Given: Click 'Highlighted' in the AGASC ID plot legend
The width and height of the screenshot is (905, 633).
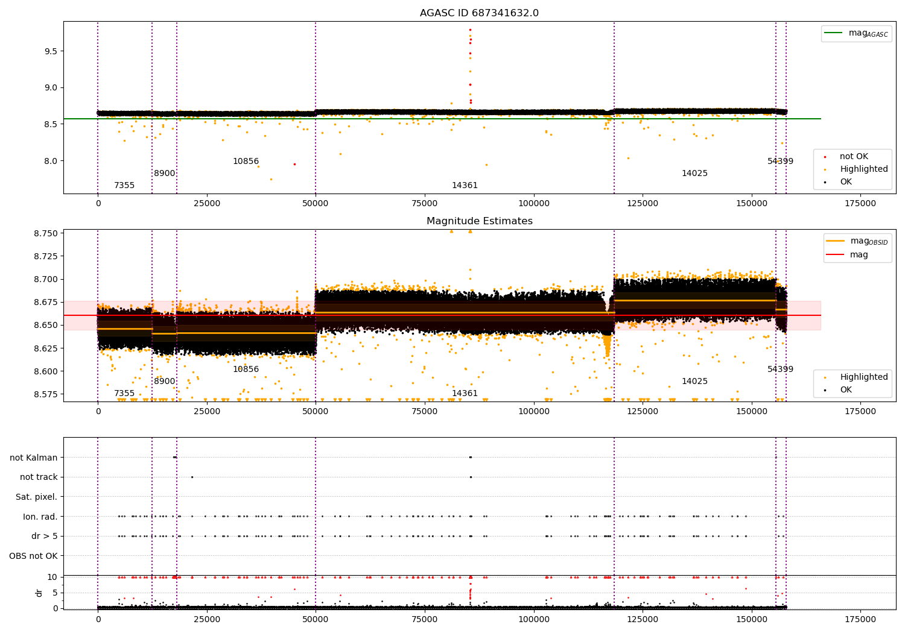Looking at the screenshot, I should tap(863, 169).
